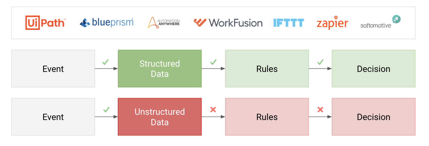Click green checkmark before Unstructured Data box

106,110
